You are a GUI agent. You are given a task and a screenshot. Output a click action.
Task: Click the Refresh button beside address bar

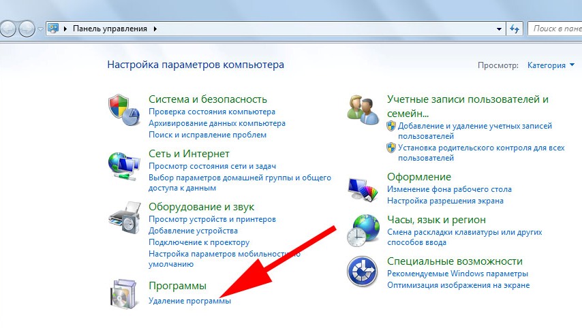515,29
